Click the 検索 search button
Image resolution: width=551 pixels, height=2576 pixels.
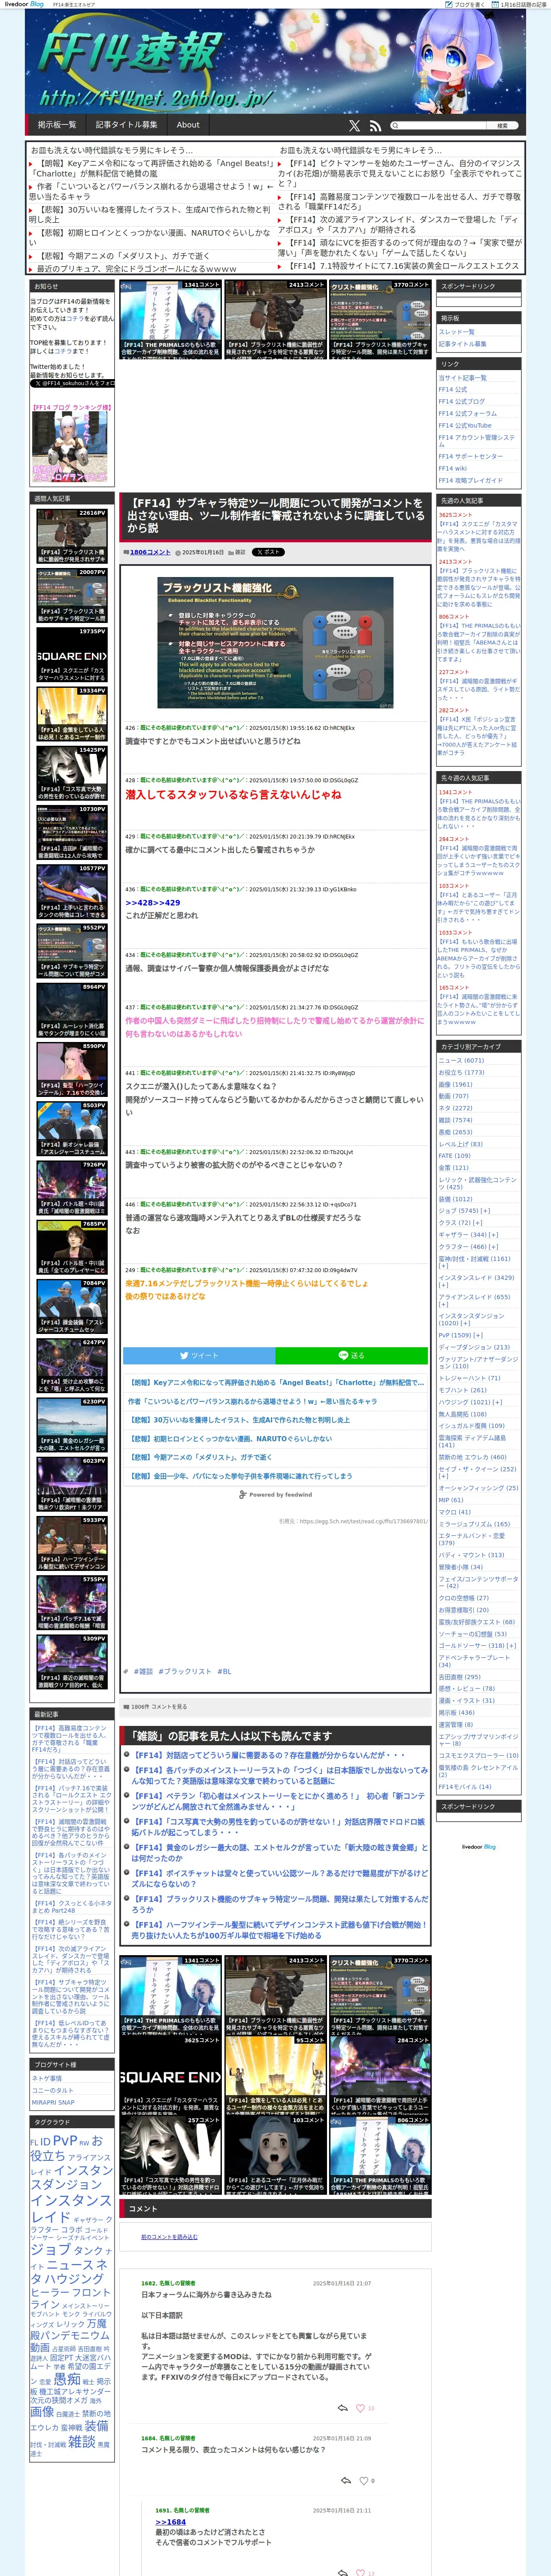502,125
